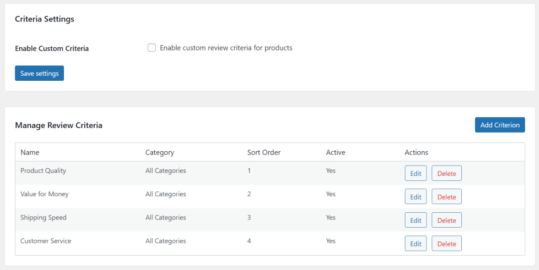This screenshot has width=539, height=270.
Task: Click the Add Criterion button
Action: [499, 125]
